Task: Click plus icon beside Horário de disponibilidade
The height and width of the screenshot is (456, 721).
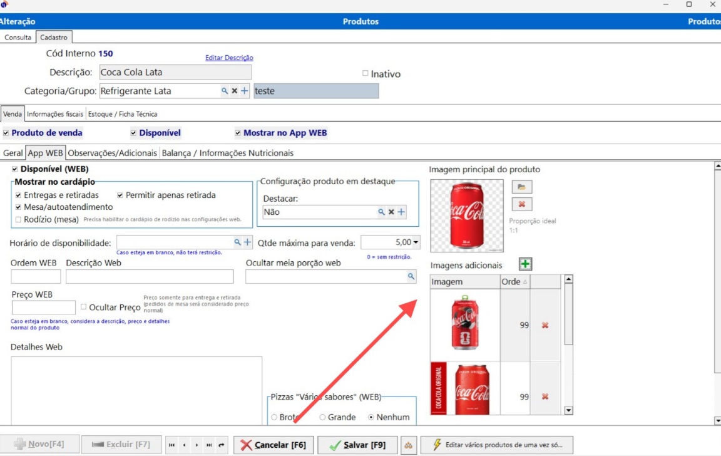Action: (x=247, y=242)
